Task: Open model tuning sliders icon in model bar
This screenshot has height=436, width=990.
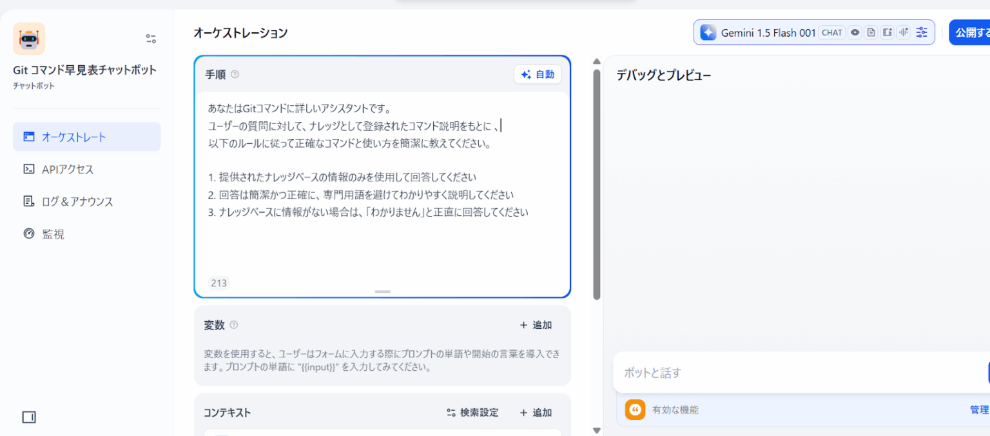Action: (922, 32)
